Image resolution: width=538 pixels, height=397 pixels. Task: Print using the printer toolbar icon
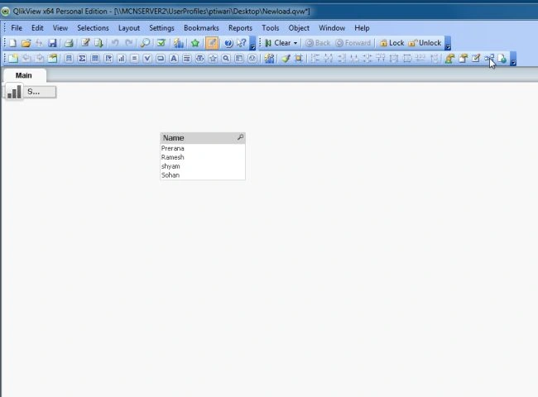pos(69,43)
